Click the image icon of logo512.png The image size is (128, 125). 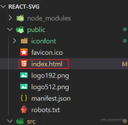pos(24,86)
